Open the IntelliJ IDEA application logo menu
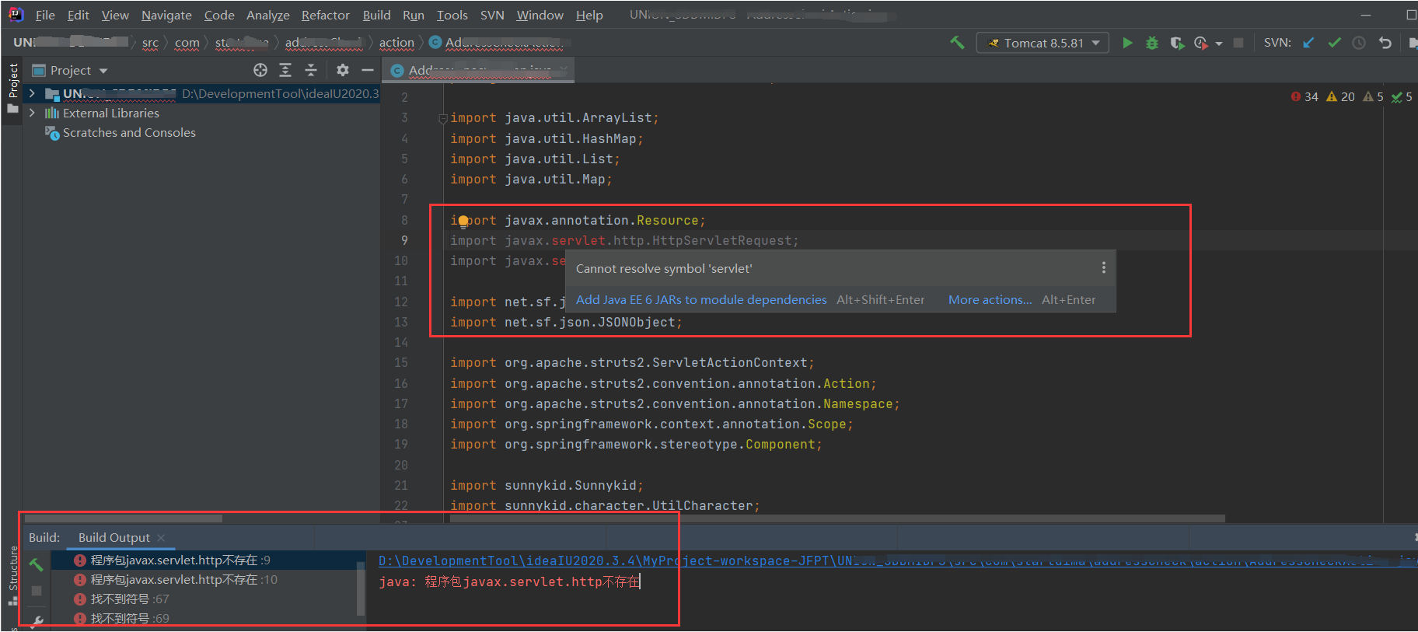 16,15
